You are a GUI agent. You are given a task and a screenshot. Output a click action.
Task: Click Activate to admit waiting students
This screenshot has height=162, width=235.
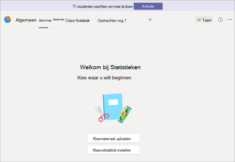[x=148, y=6]
